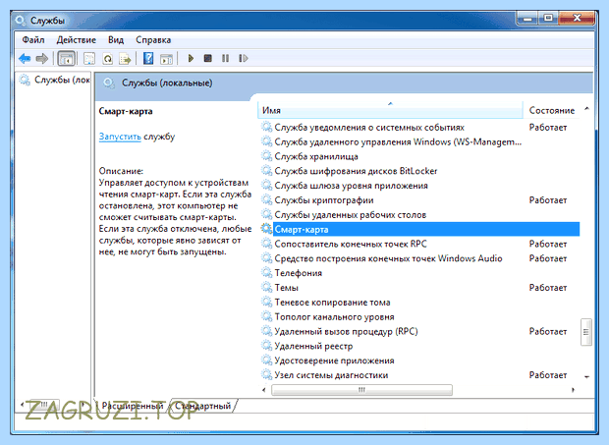Click the Службы window title icon
The width and height of the screenshot is (609, 445).
(21, 21)
